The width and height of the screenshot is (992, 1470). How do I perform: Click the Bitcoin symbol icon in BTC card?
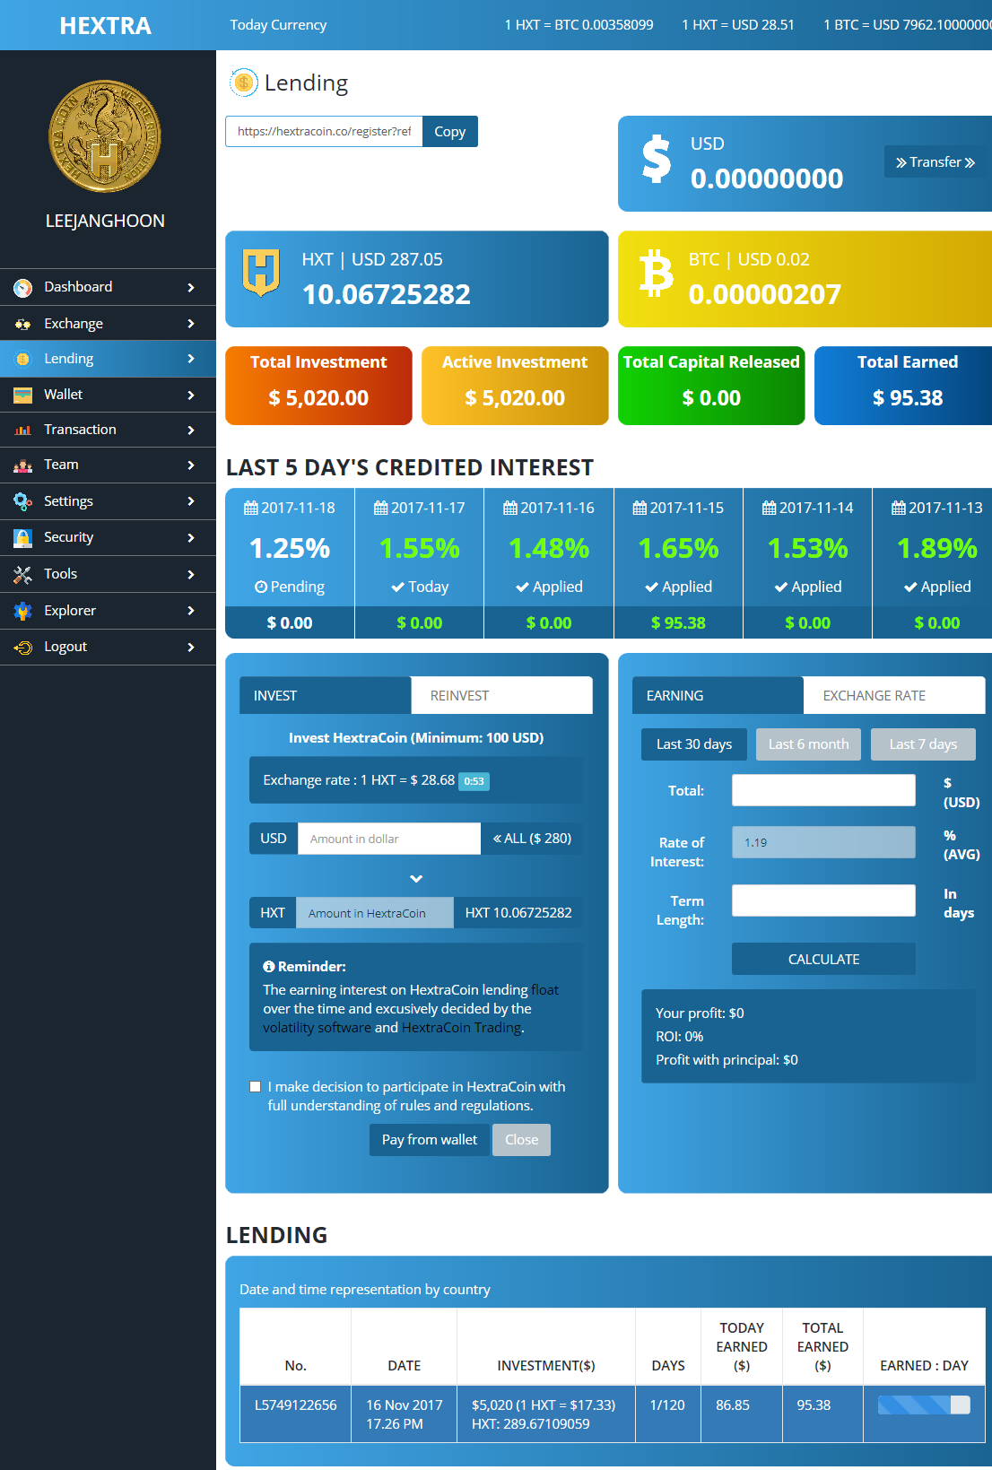coord(656,273)
